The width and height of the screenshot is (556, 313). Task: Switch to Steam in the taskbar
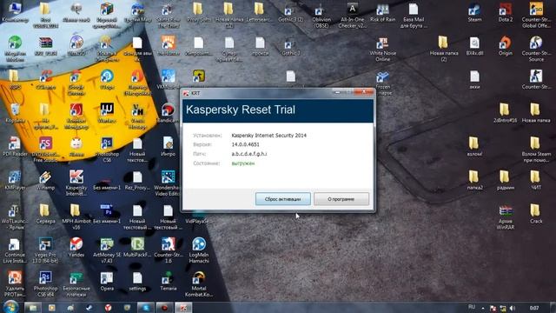click(89, 307)
